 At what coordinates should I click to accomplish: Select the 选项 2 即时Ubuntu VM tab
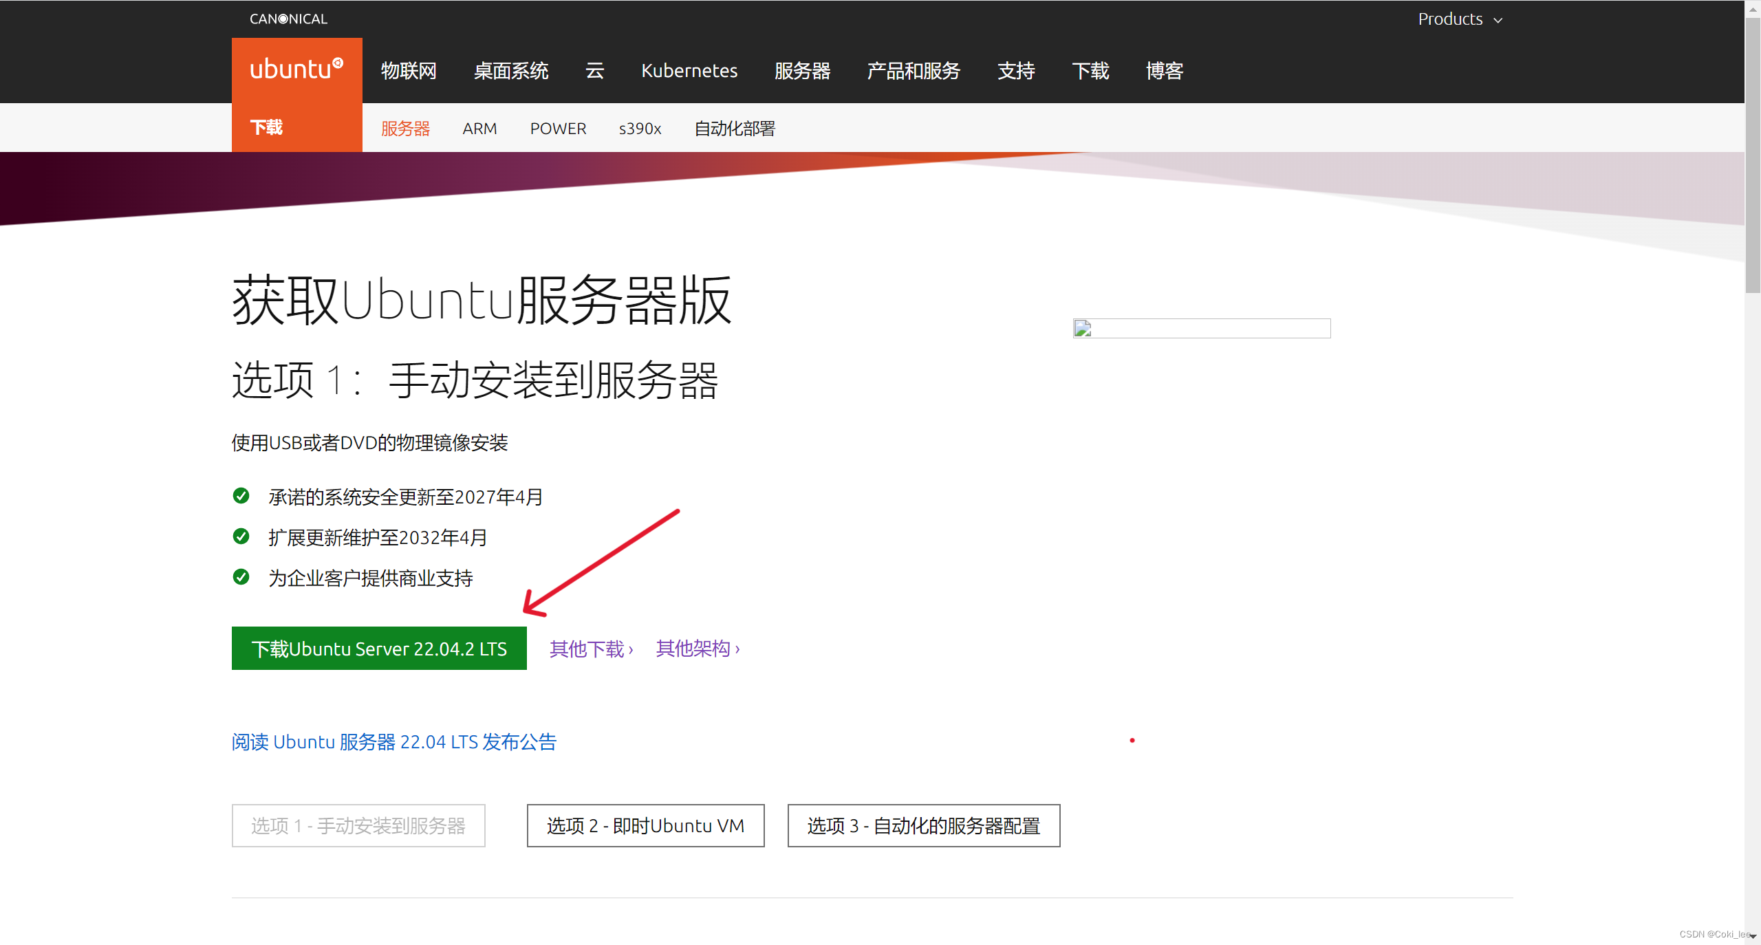click(x=645, y=826)
